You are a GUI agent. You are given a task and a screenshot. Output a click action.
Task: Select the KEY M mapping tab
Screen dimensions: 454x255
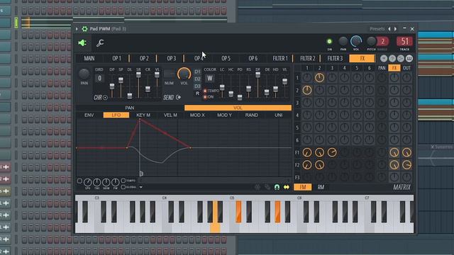143,115
